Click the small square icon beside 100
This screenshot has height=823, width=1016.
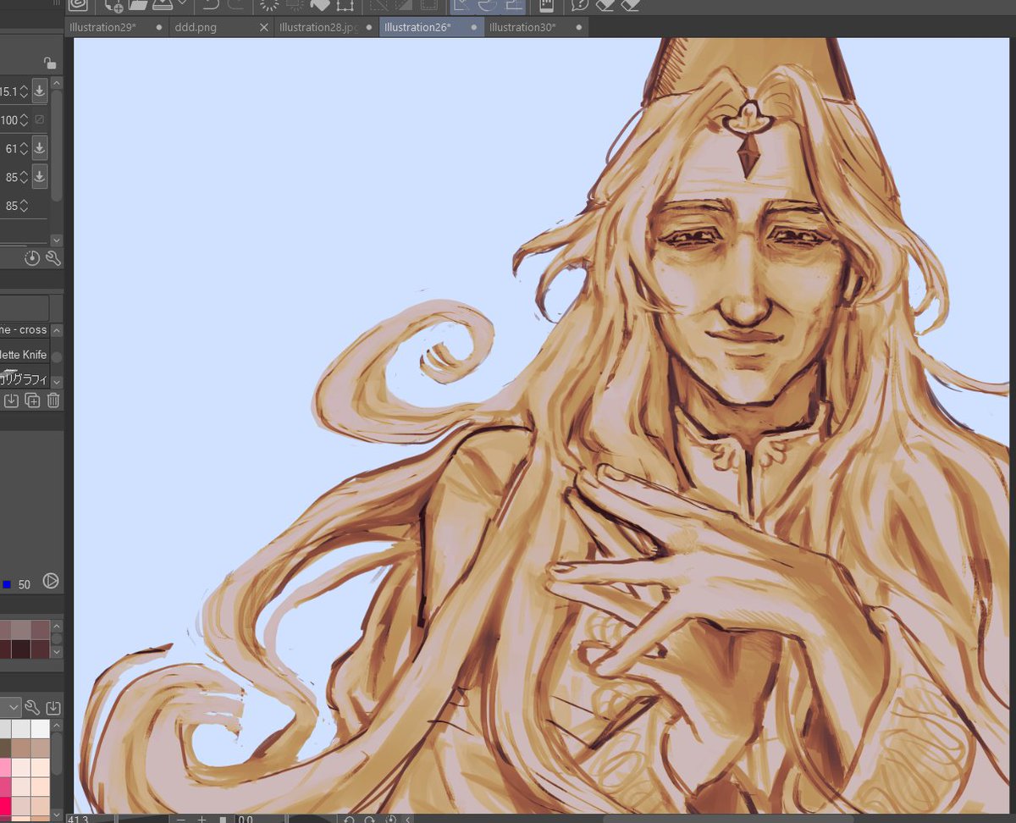coord(39,119)
